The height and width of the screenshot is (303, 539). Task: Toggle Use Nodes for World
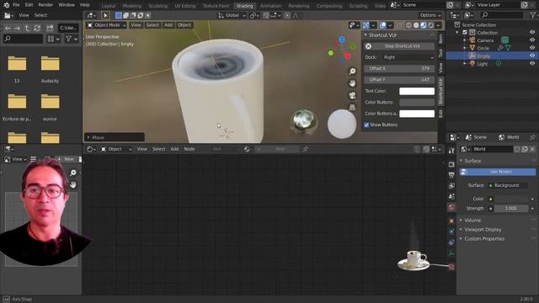click(x=497, y=172)
